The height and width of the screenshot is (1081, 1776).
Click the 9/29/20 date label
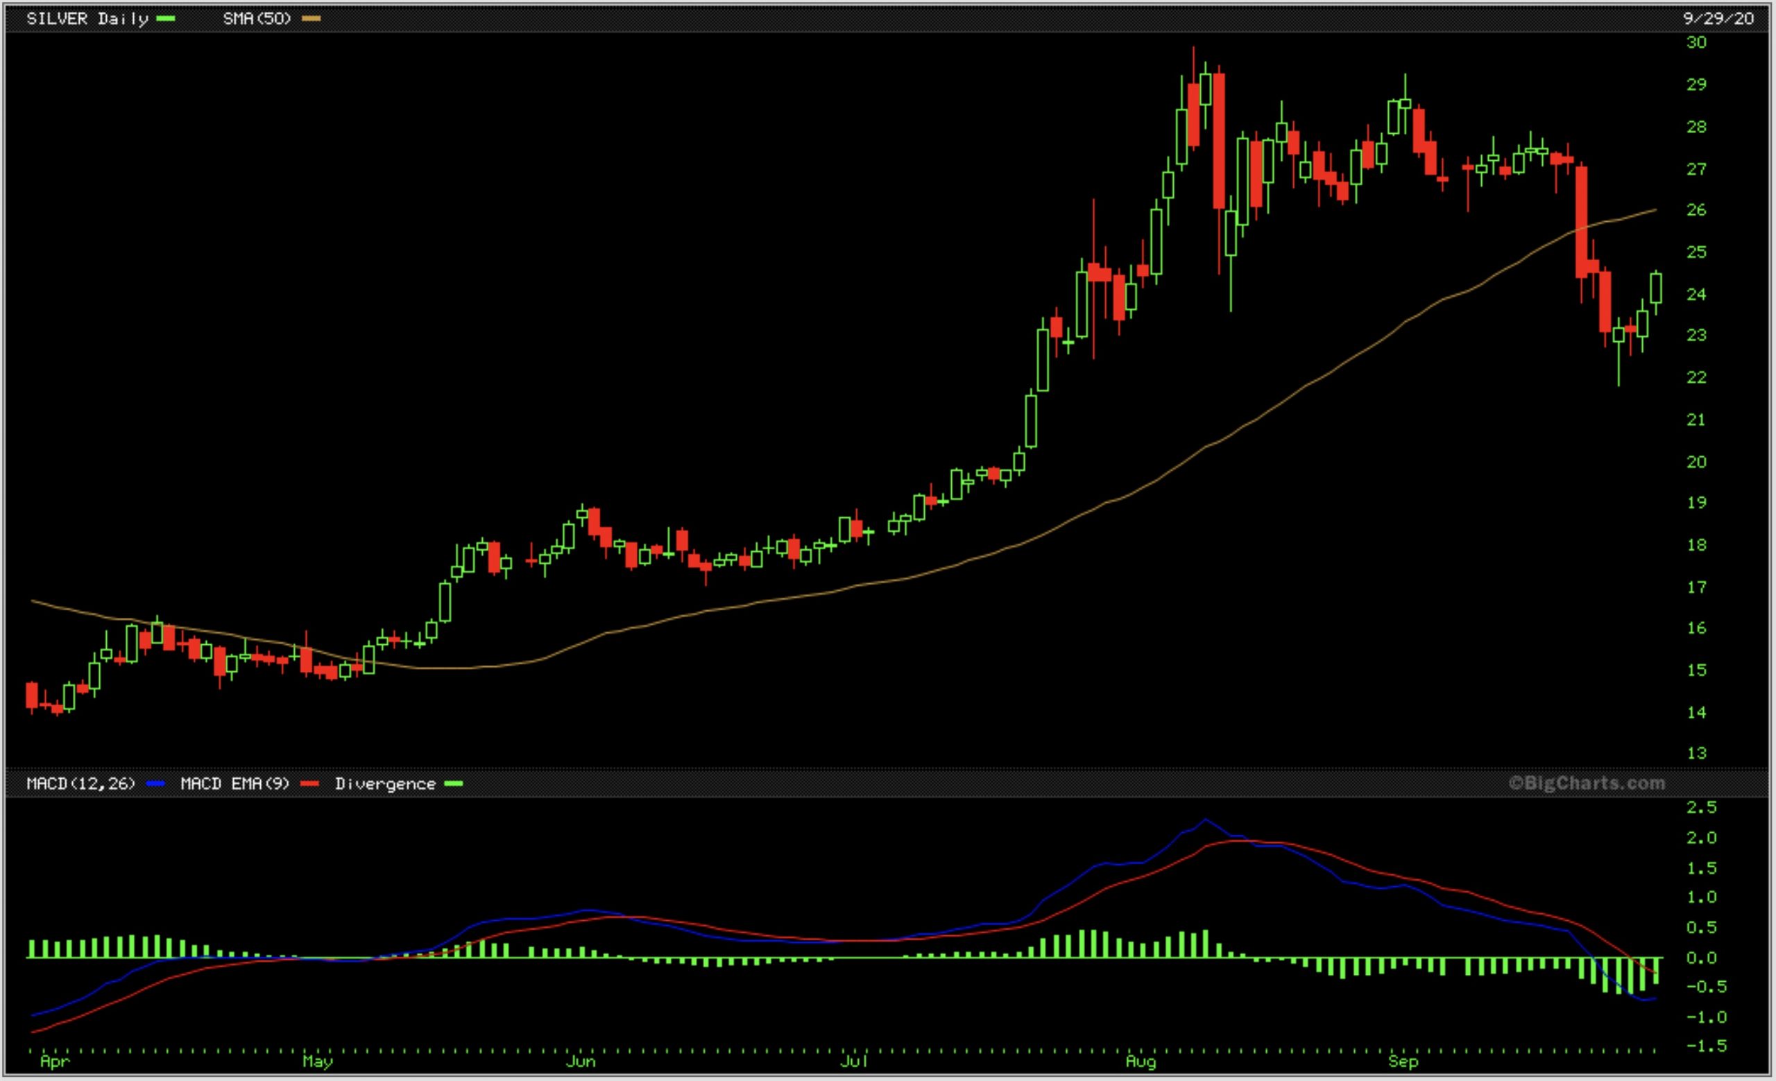point(1718,19)
